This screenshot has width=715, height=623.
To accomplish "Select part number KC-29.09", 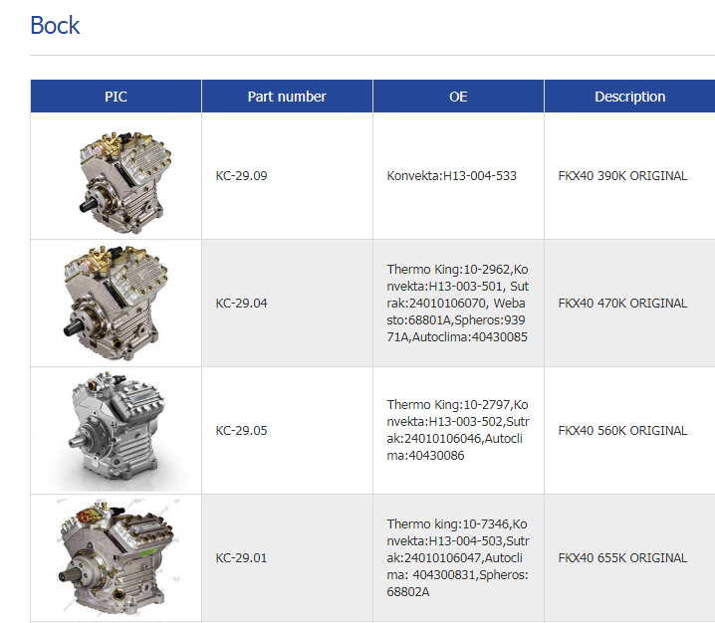I will pyautogui.click(x=241, y=176).
